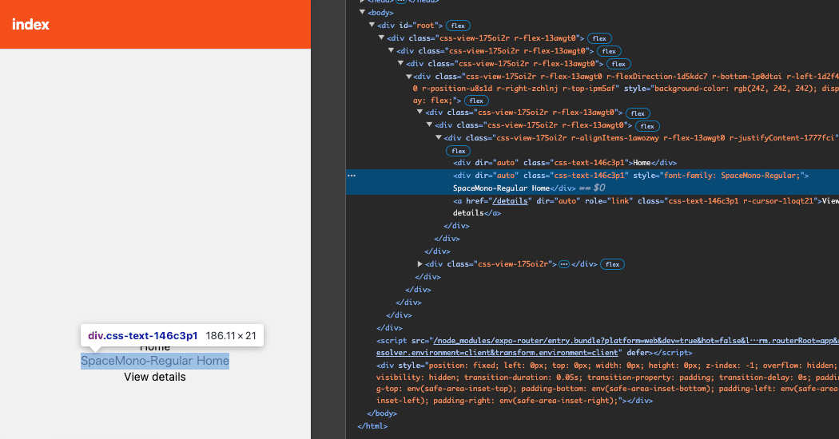Open link continuation esolver.environment=client
The image size is (839, 439).
[497, 353]
